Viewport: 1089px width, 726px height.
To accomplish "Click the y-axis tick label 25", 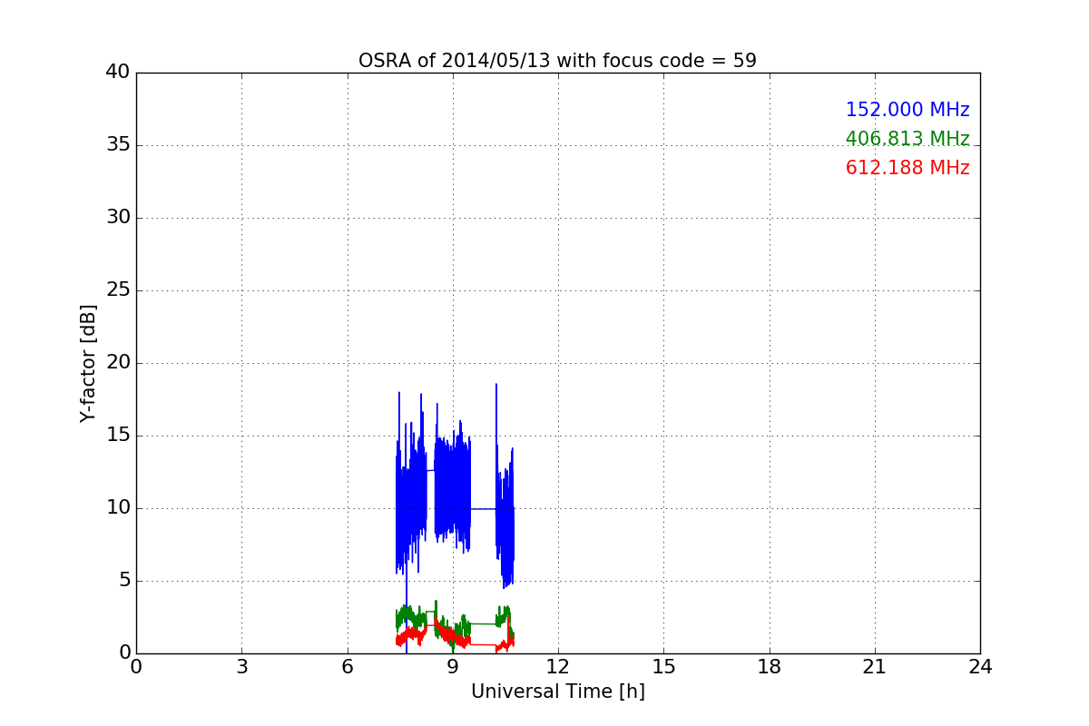I will (x=118, y=290).
